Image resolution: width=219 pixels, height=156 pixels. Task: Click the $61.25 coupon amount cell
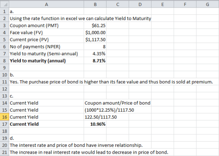pyautogui.click(x=95, y=25)
